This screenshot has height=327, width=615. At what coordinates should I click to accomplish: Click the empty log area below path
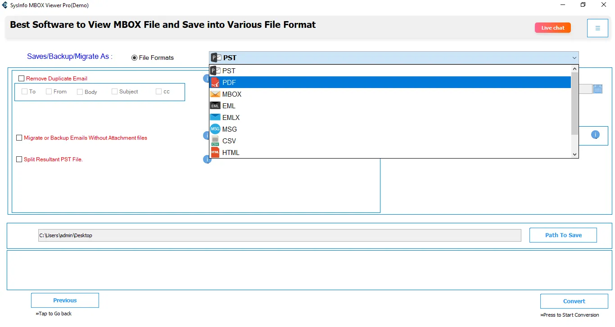point(309,270)
